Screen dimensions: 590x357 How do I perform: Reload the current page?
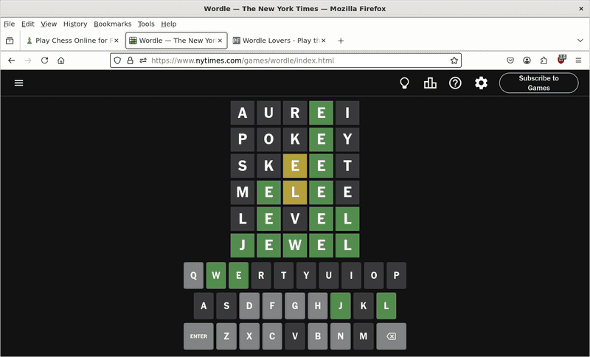(44, 60)
